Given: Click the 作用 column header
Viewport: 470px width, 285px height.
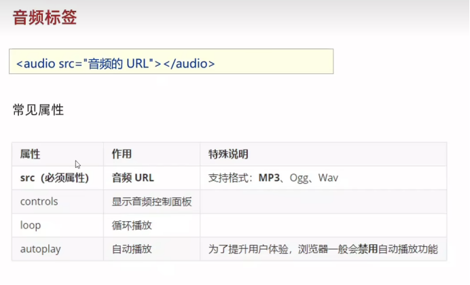Looking at the screenshot, I should coord(122,154).
